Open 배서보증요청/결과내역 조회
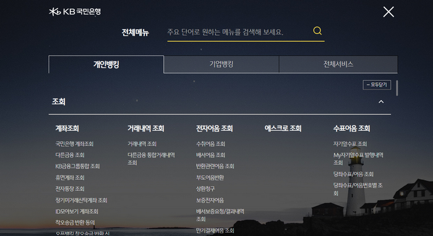 point(220,215)
